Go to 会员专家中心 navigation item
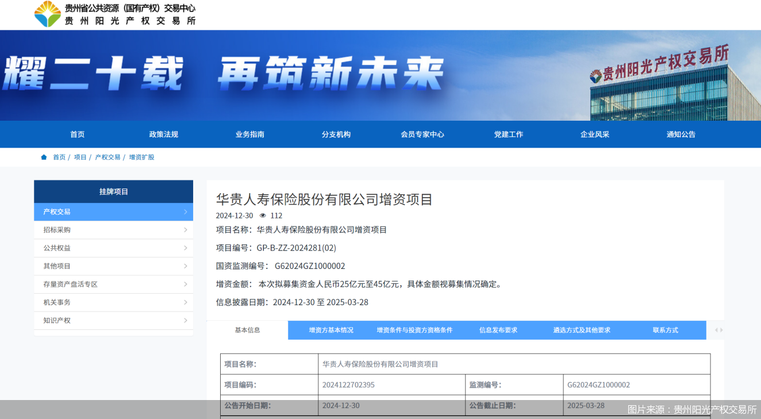The width and height of the screenshot is (761, 419). (x=422, y=134)
